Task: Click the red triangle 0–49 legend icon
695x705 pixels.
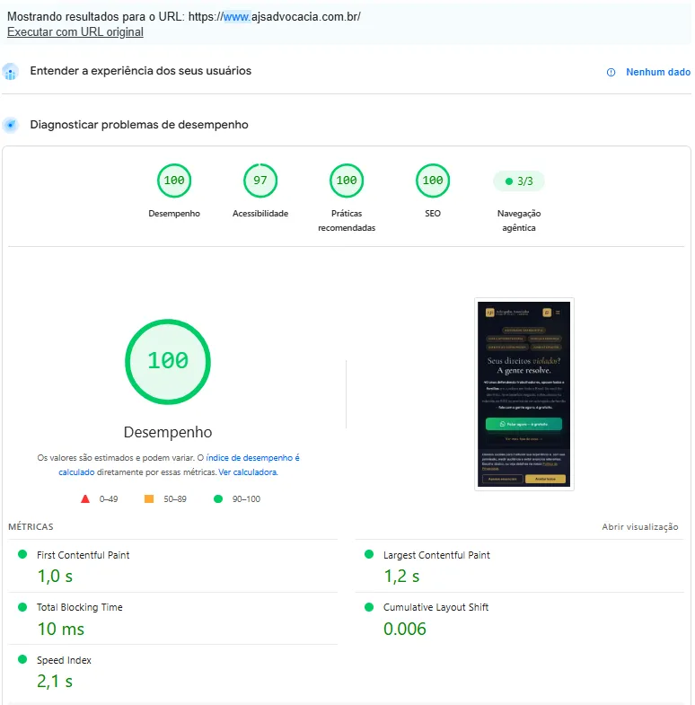Action: [x=85, y=498]
